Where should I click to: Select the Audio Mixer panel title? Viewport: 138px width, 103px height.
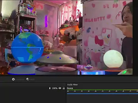tap(72, 85)
